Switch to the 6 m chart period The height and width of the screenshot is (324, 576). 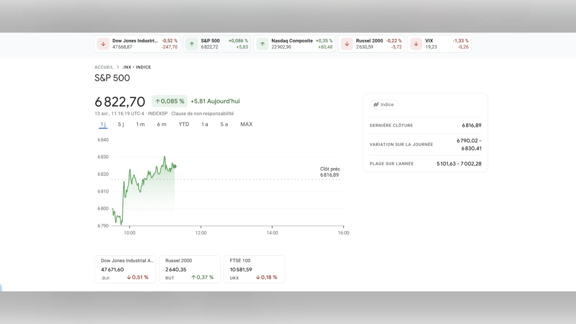(x=161, y=124)
